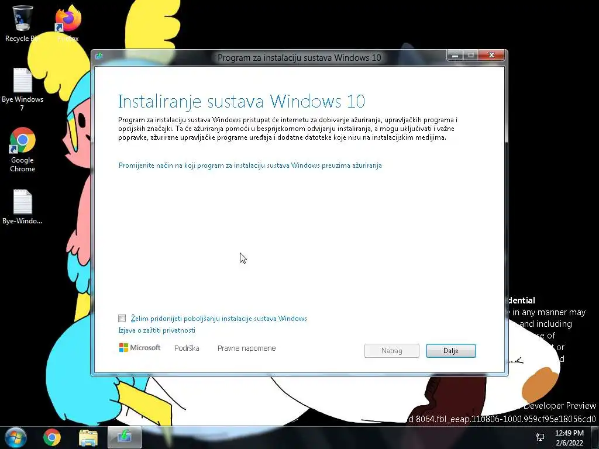Click the heading Instaliranje sustava Windows 10
The image size is (599, 449).
[242, 101]
